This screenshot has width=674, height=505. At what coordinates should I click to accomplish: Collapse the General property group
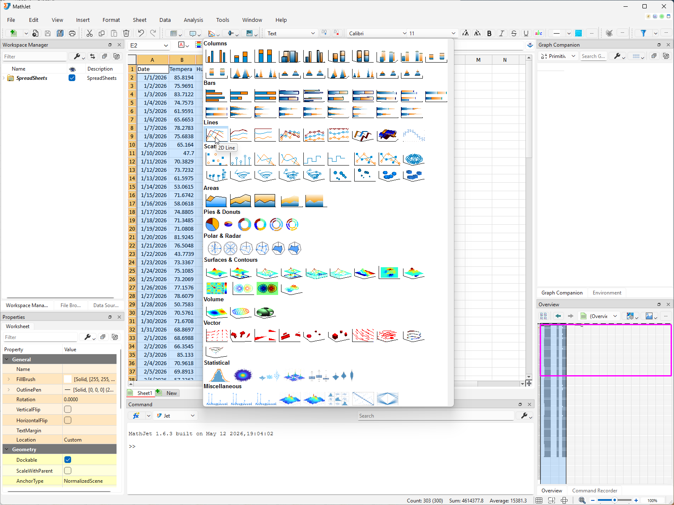pos(7,359)
